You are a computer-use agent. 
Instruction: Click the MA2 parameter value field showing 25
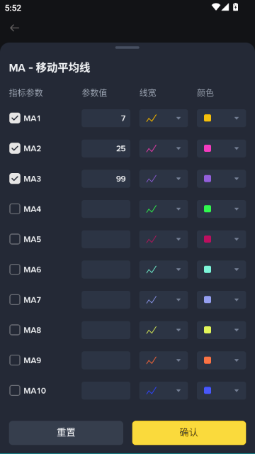pyautogui.click(x=106, y=148)
